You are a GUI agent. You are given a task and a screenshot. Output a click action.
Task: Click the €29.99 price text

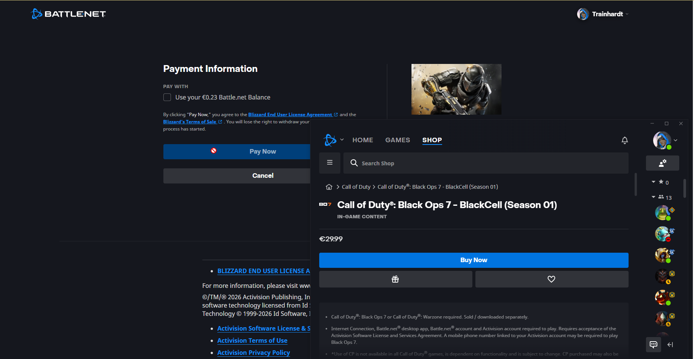click(331, 239)
